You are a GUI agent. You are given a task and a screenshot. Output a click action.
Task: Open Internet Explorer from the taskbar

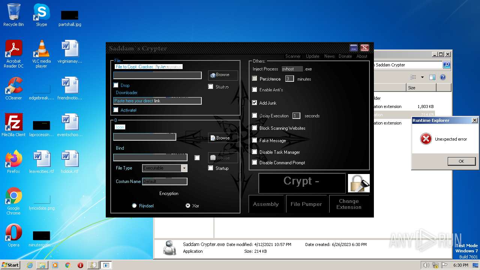(x=30, y=265)
